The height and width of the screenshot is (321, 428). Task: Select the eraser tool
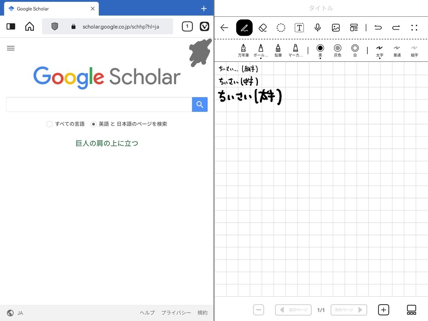pyautogui.click(x=263, y=28)
